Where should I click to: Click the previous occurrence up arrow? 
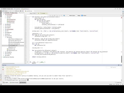(50, 16)
